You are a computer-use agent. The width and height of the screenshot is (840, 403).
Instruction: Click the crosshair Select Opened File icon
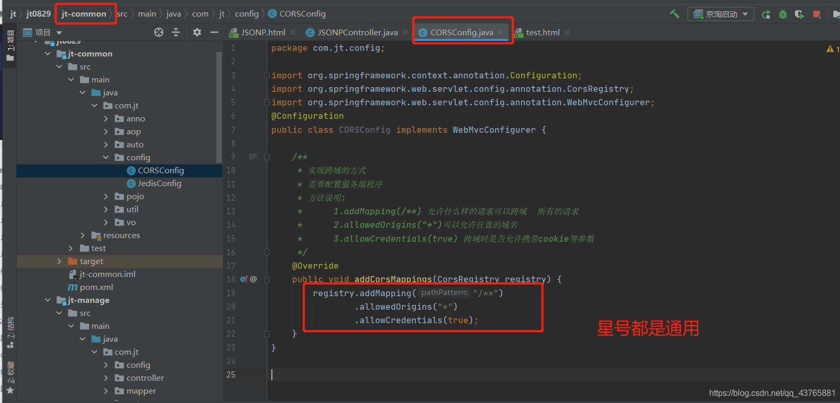tap(159, 32)
